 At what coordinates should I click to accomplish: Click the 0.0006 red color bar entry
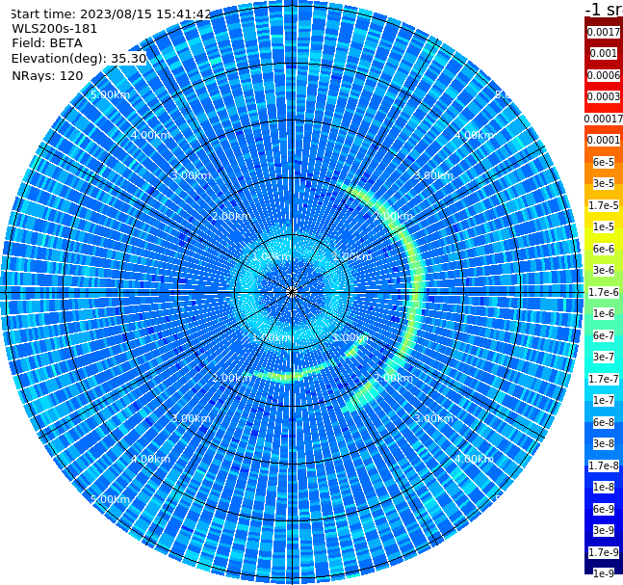click(603, 75)
